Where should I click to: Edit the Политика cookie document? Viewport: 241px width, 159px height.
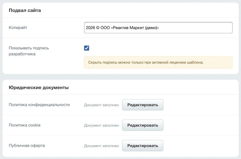coord(143,125)
